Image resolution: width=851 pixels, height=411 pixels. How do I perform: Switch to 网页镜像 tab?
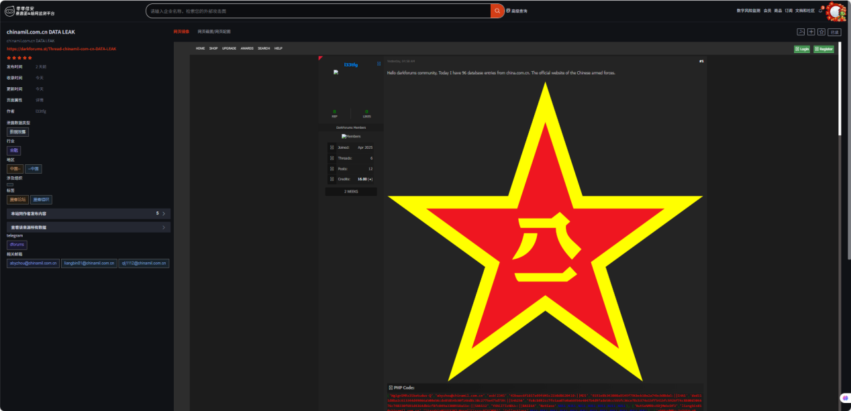click(x=181, y=32)
